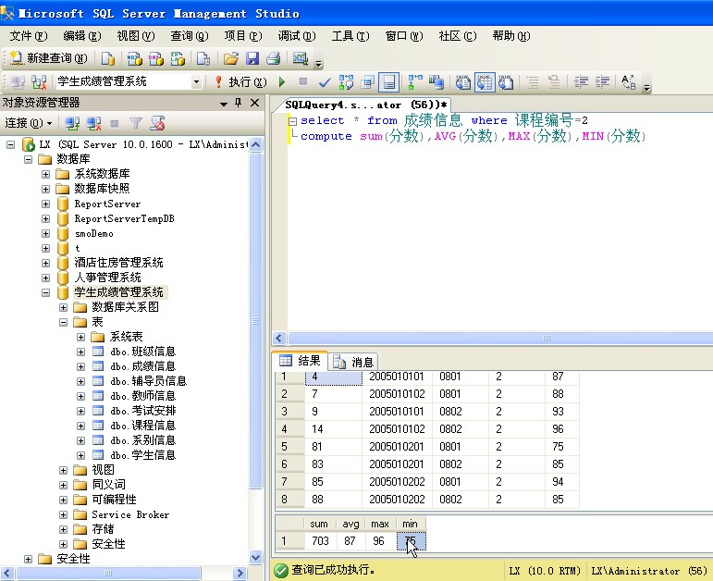Click the Open File folder icon
Screen dimensions: 713x581
coord(231,58)
